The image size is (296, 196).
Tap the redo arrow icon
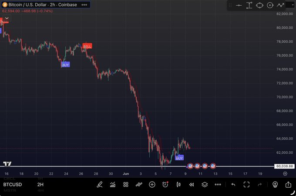[260, 185]
